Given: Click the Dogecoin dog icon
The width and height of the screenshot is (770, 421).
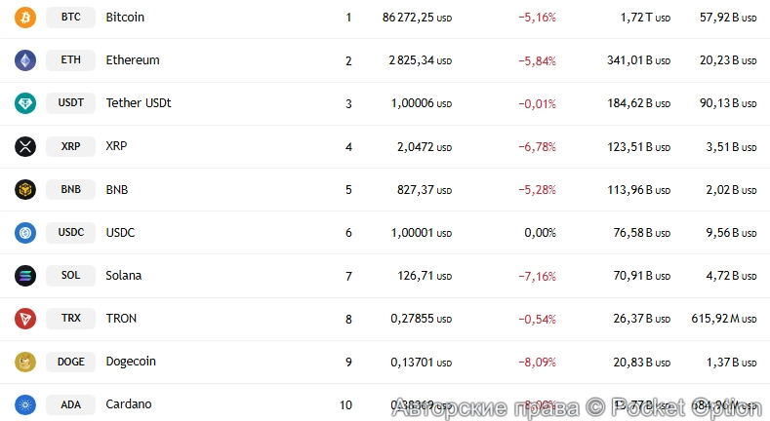Looking at the screenshot, I should point(25,362).
